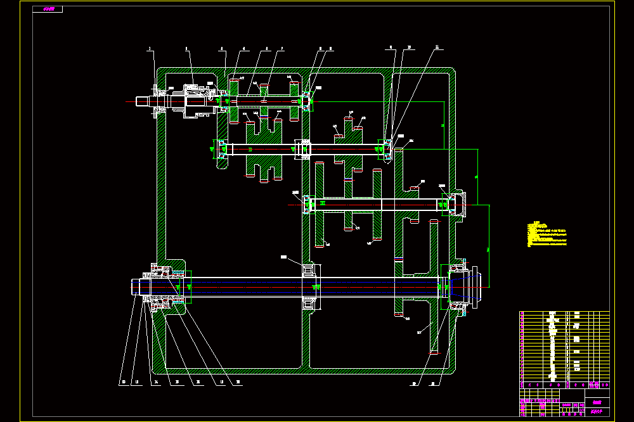This screenshot has height=422, width=634.
Task: Select the leftmost callout label at the bottom left
Action: [124, 382]
